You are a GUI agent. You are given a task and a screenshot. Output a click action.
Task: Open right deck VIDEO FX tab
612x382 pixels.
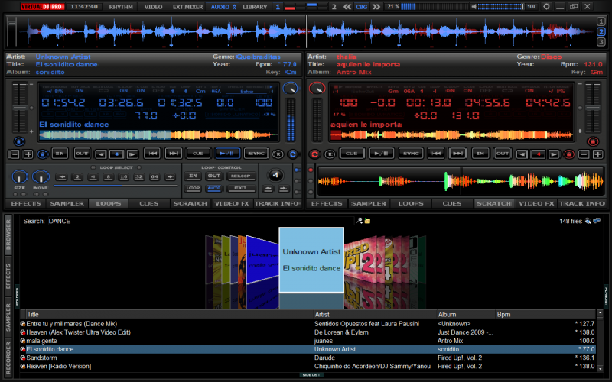[536, 203]
